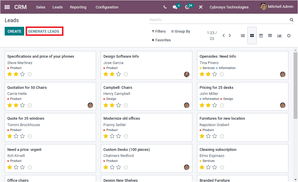Open the apps grid menu

pyautogui.click(x=7, y=7)
